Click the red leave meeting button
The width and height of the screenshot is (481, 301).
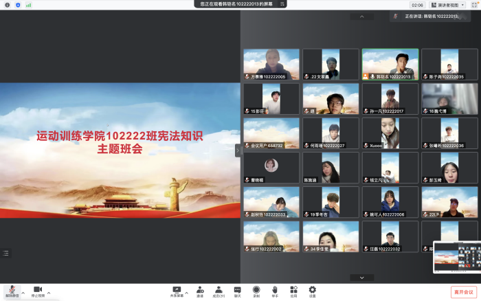click(x=464, y=291)
